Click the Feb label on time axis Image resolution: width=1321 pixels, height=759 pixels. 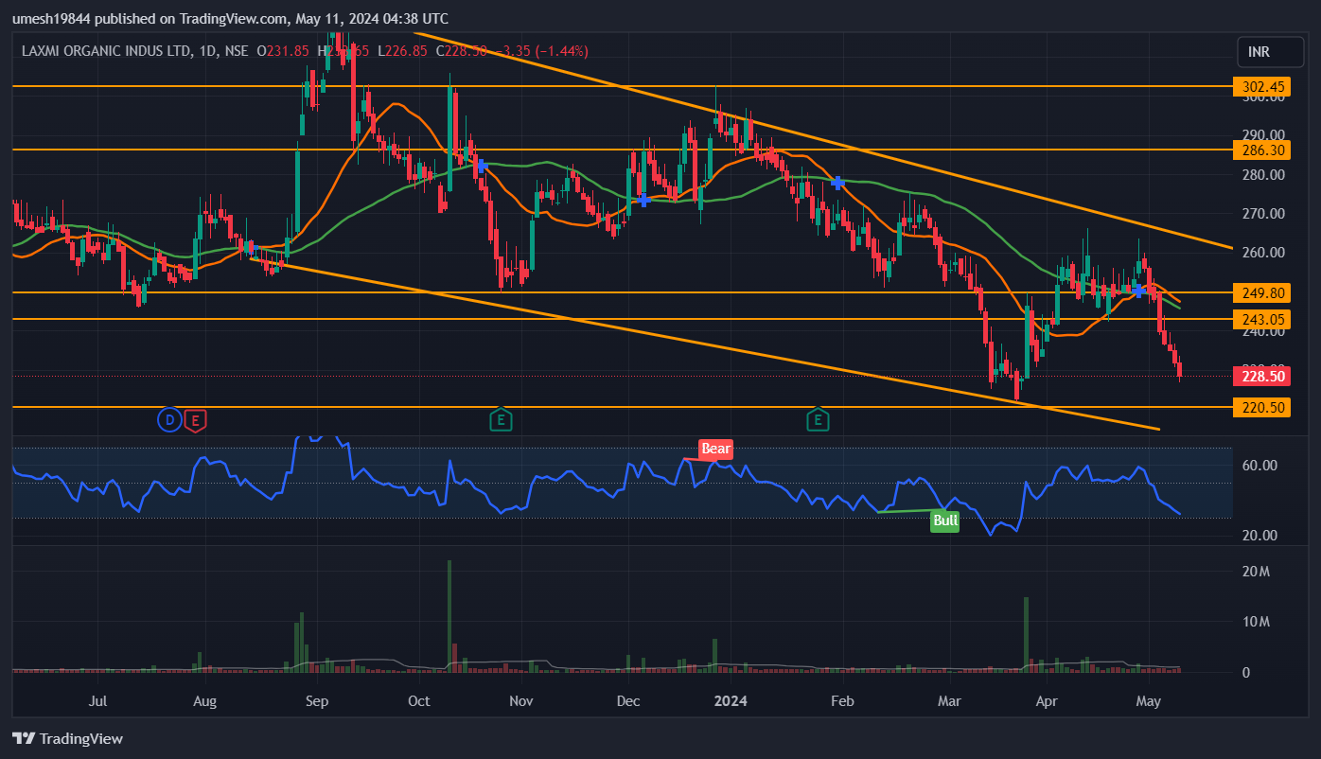842,702
